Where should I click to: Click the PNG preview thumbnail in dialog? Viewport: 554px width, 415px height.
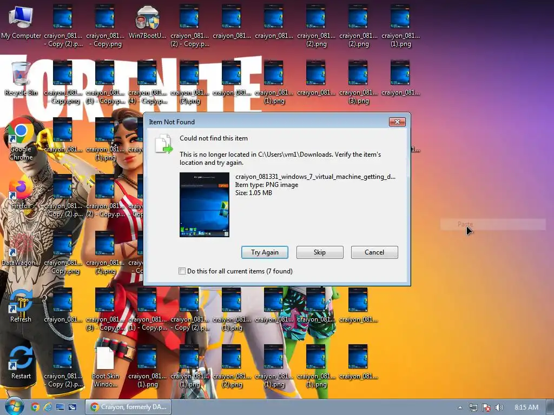point(204,205)
